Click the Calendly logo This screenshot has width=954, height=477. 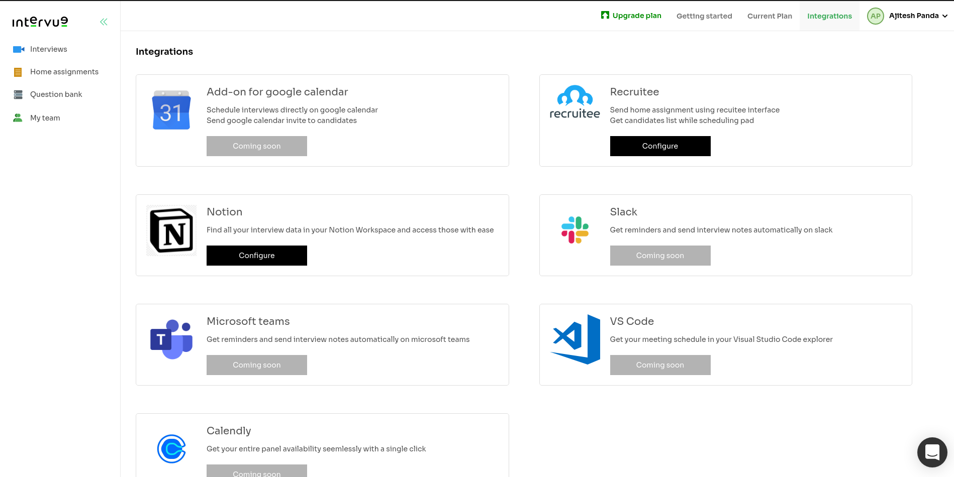(171, 449)
